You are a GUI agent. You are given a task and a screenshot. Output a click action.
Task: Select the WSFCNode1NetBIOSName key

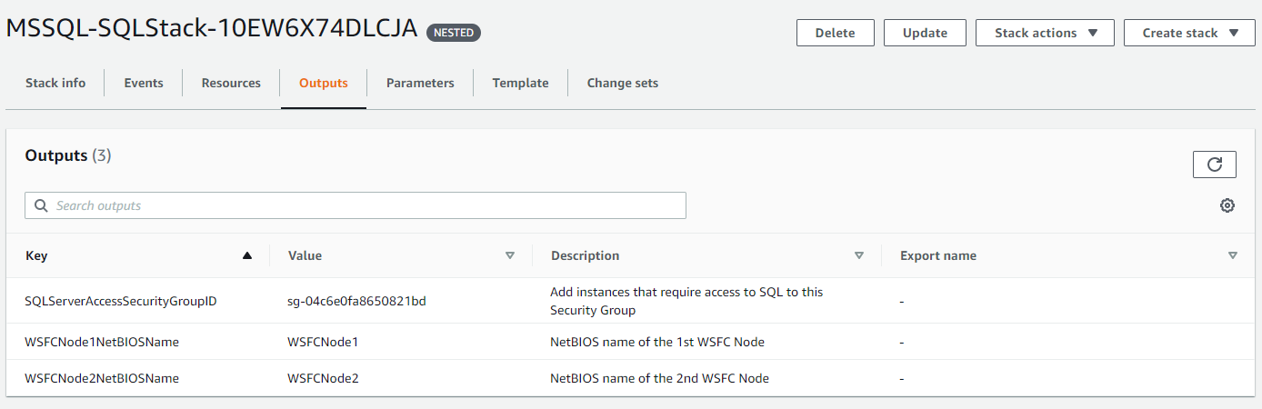pyautogui.click(x=102, y=342)
